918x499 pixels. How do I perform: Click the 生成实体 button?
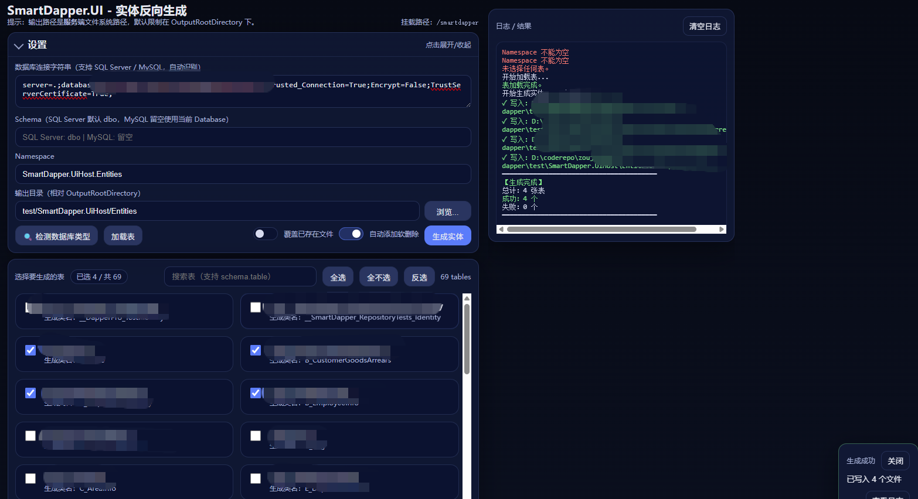[448, 236]
